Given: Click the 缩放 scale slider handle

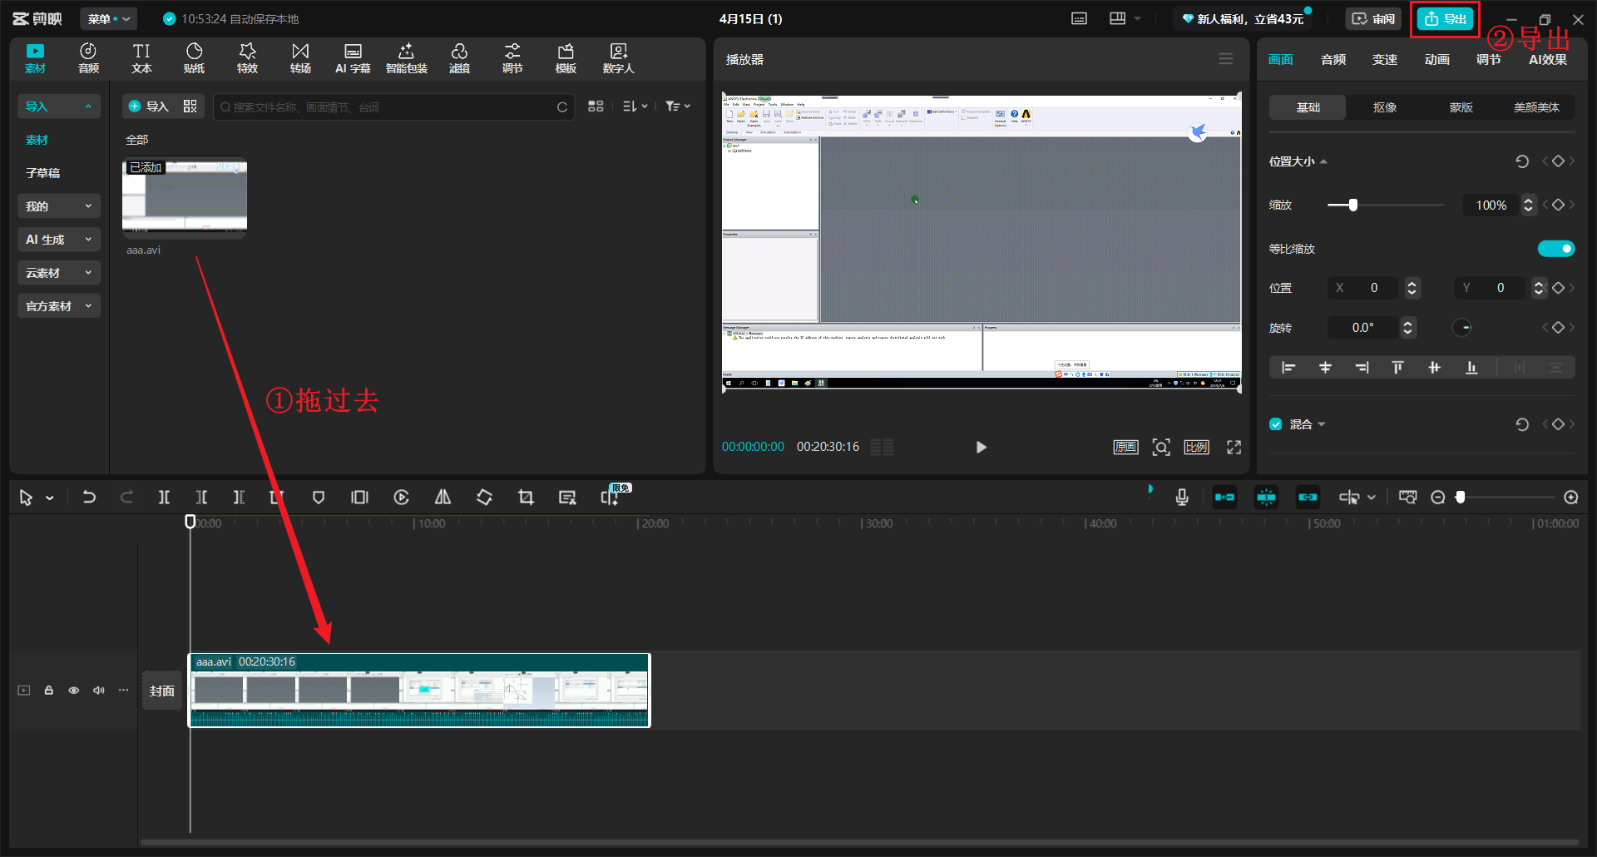Looking at the screenshot, I should [1353, 205].
